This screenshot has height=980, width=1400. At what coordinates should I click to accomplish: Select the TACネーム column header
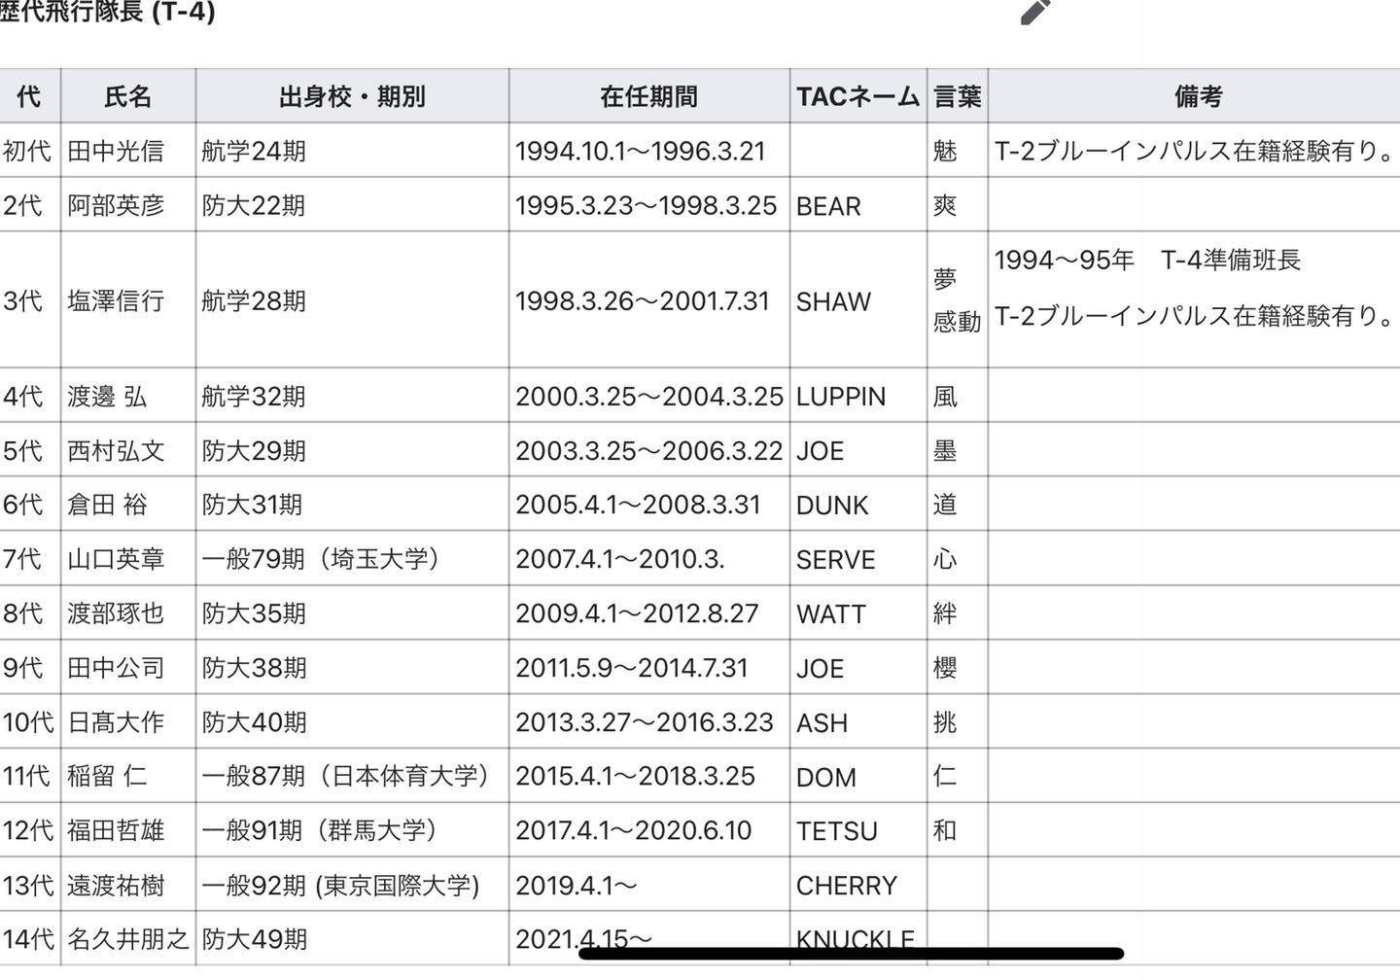[857, 96]
